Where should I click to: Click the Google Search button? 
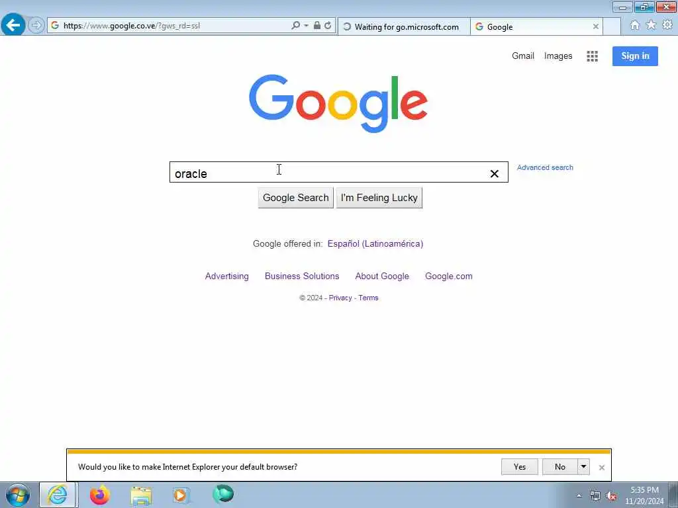[296, 198]
